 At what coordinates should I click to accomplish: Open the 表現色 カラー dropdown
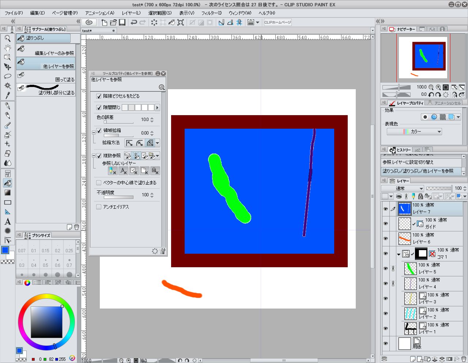pos(414,132)
